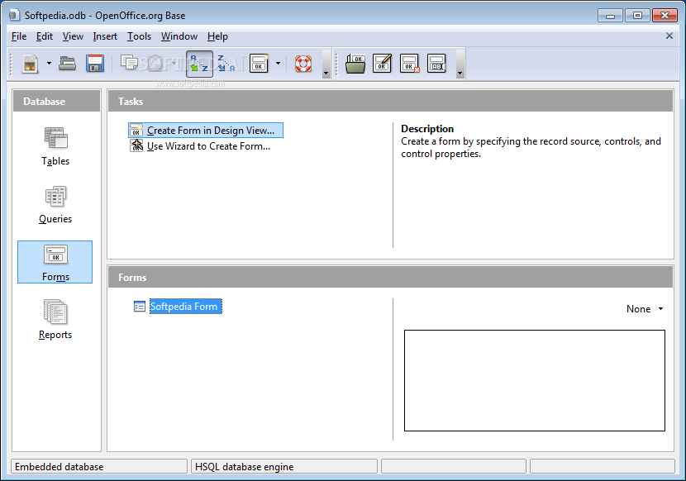Open the File menu
The width and height of the screenshot is (686, 481).
coord(19,36)
